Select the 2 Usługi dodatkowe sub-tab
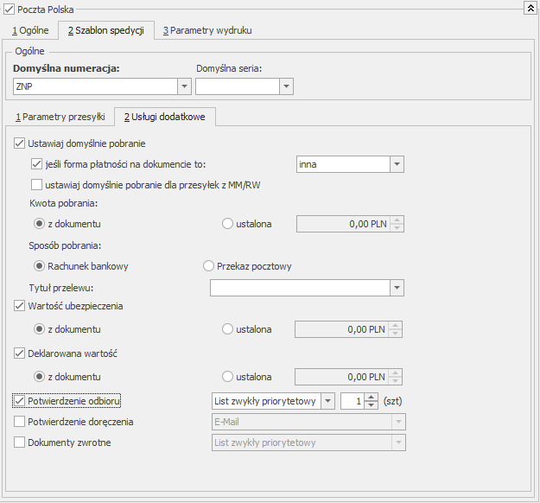Viewport: 540px width, 503px height. click(165, 117)
